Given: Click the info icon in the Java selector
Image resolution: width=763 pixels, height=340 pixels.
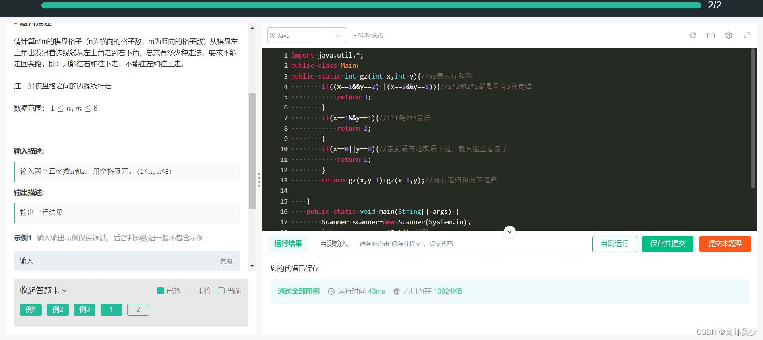Looking at the screenshot, I should pyautogui.click(x=273, y=35).
